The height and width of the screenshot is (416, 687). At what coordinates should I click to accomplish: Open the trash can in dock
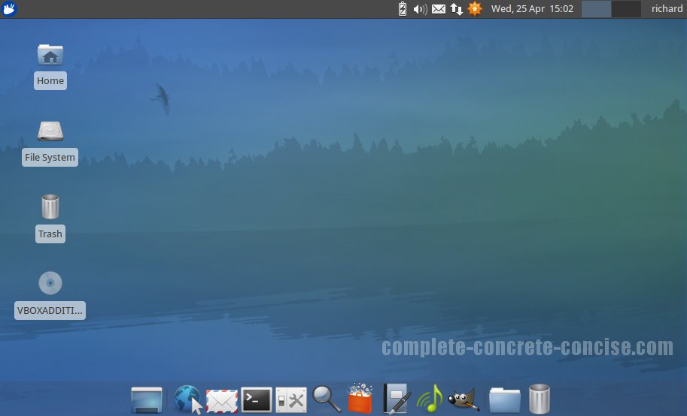(x=540, y=399)
